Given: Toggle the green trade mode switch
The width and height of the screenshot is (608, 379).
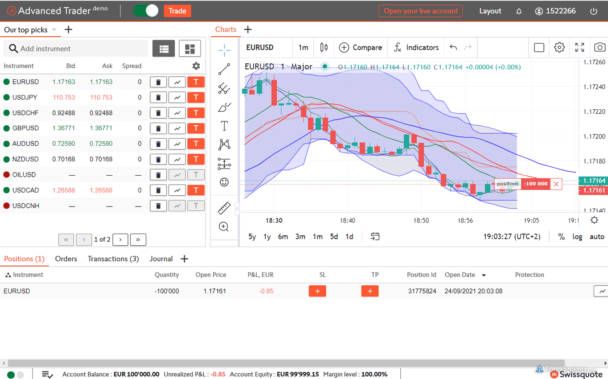Looking at the screenshot, I should coord(146,11).
